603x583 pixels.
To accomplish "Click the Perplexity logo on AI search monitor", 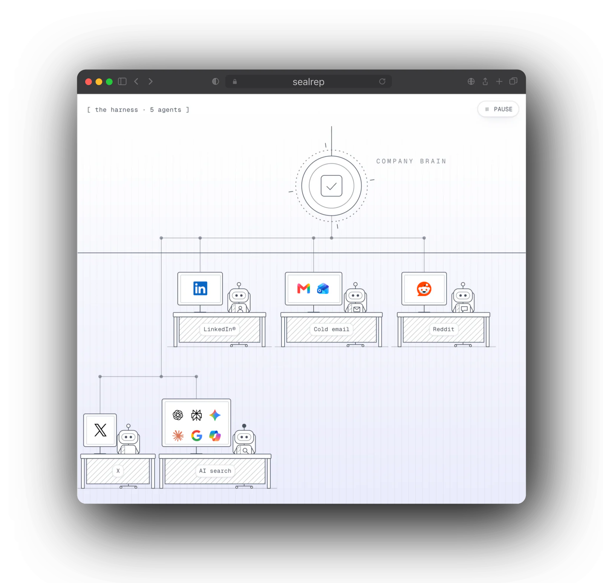I will 196,415.
